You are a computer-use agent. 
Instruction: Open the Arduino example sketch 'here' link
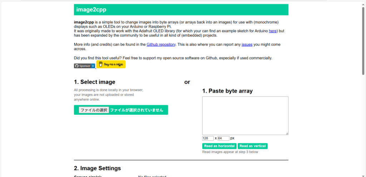pos(273,31)
